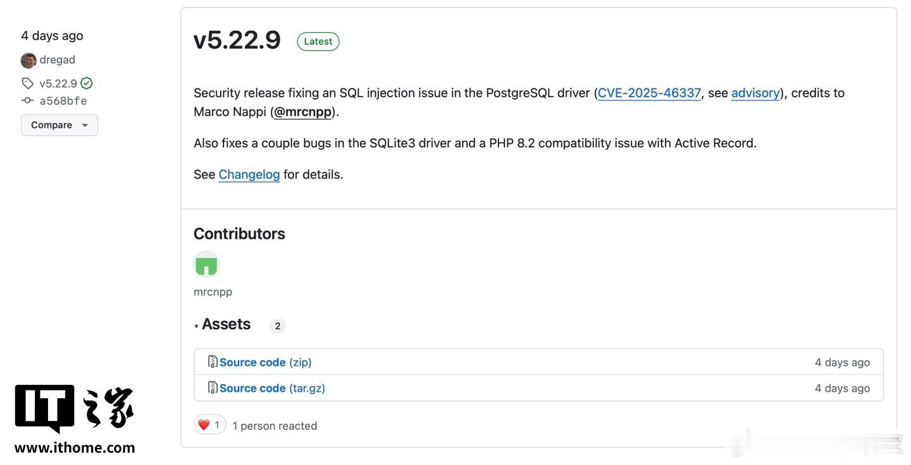Open the advisory link

point(755,93)
